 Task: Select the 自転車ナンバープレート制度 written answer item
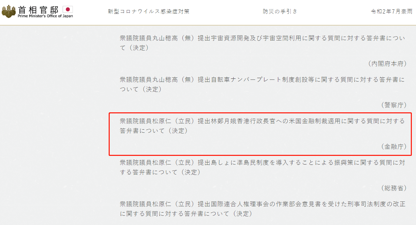[x=262, y=84]
